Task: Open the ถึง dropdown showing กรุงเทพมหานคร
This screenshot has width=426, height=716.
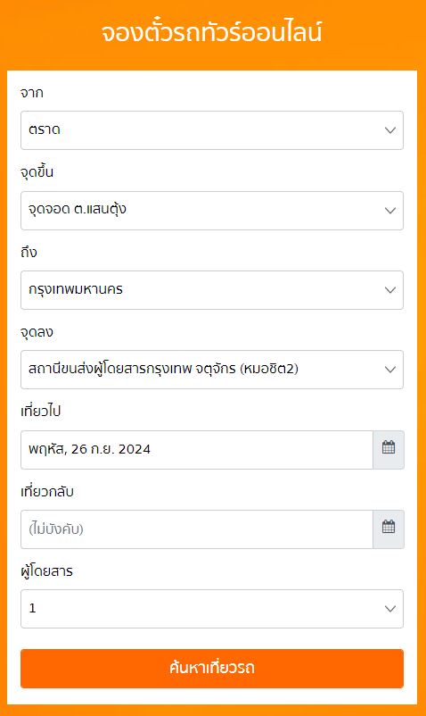Action: click(212, 290)
